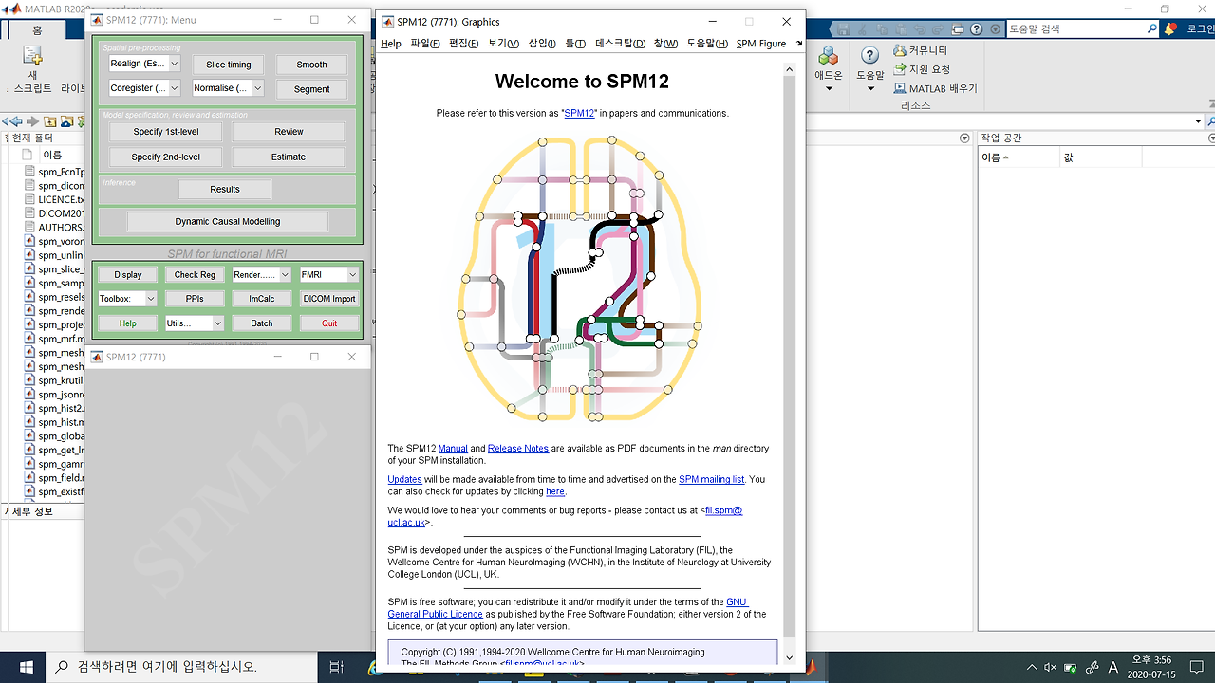This screenshot has width=1215, height=683.
Task: Click the Smooth button
Action: [x=311, y=65]
